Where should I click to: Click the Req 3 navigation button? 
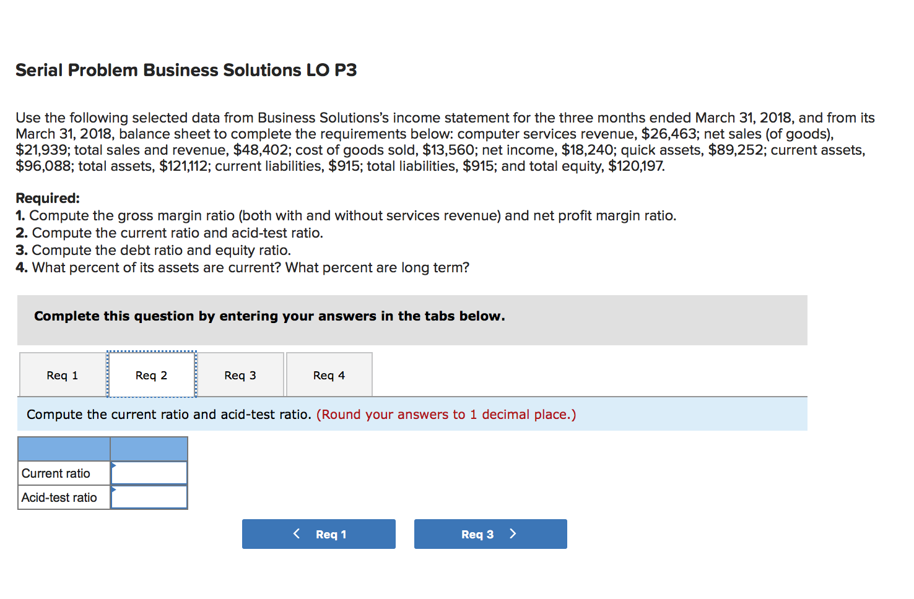tap(490, 533)
